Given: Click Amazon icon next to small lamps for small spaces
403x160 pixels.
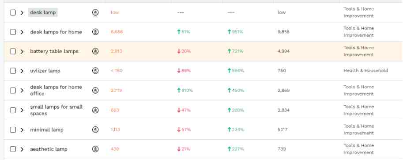Looking at the screenshot, I should tap(95, 110).
